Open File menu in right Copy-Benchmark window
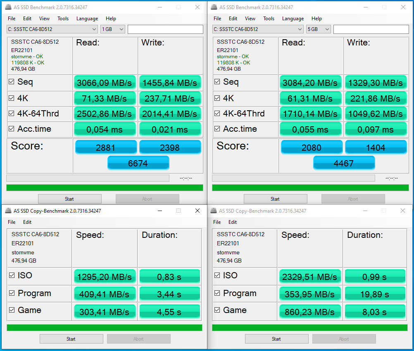Screen dimensions: 414x351 tap(217, 222)
